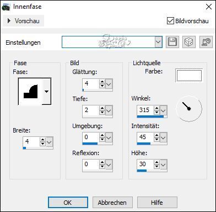Screen dimensions: 216x212
Task: Click the Winkel value field showing 315
Action: point(145,110)
